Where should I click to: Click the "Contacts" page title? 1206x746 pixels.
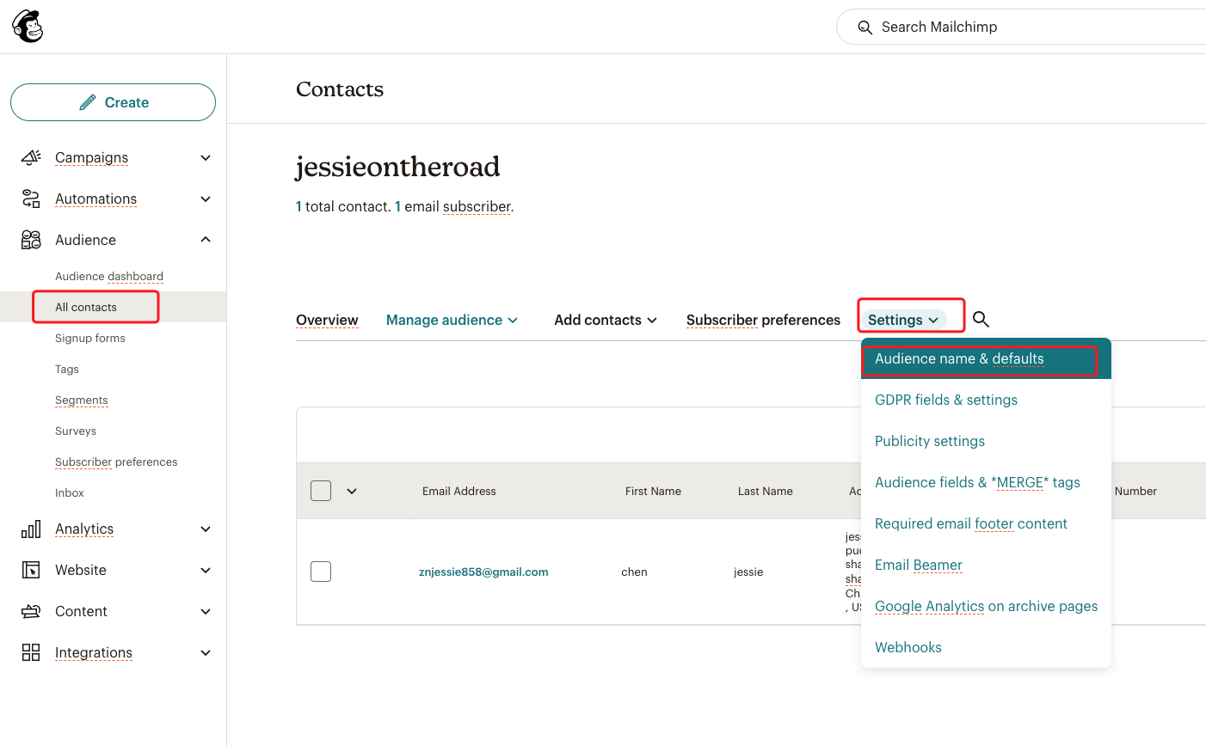tap(340, 89)
